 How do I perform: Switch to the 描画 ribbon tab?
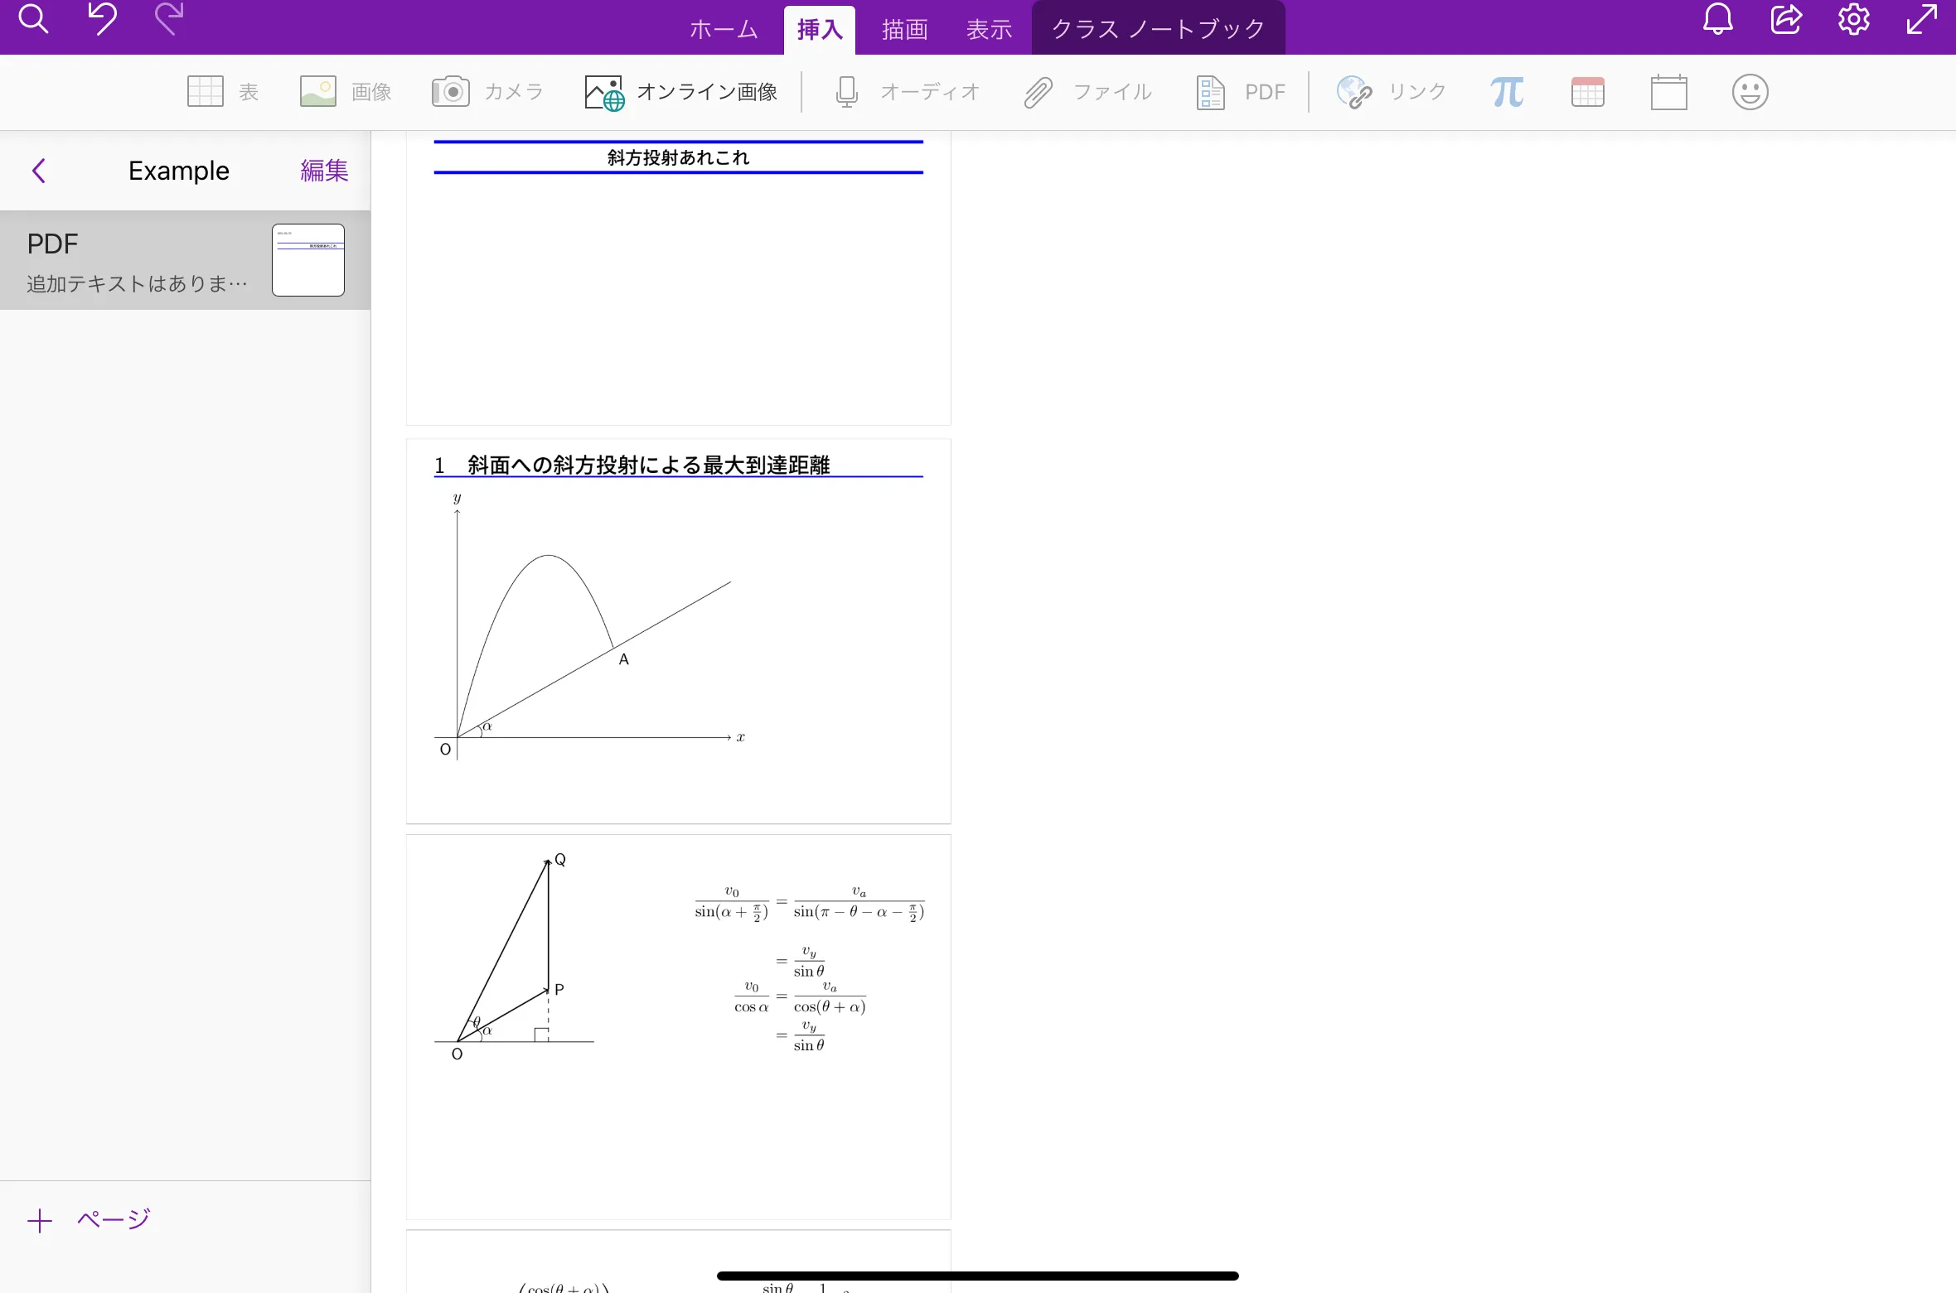903,27
